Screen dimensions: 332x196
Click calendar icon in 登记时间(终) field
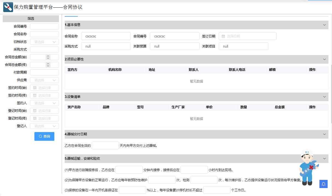point(35,118)
